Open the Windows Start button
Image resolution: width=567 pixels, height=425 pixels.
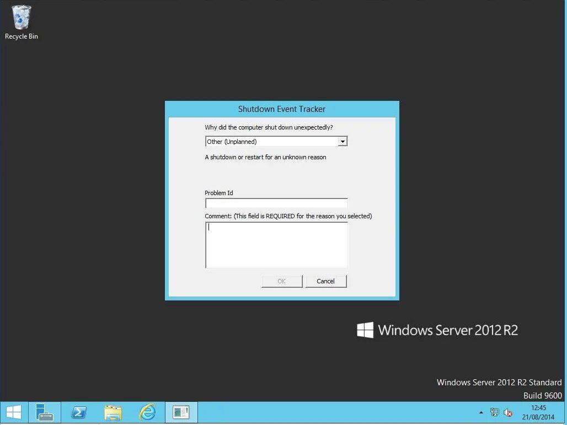(13, 412)
